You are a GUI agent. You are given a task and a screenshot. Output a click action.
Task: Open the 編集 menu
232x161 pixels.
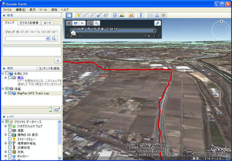coord(21,10)
